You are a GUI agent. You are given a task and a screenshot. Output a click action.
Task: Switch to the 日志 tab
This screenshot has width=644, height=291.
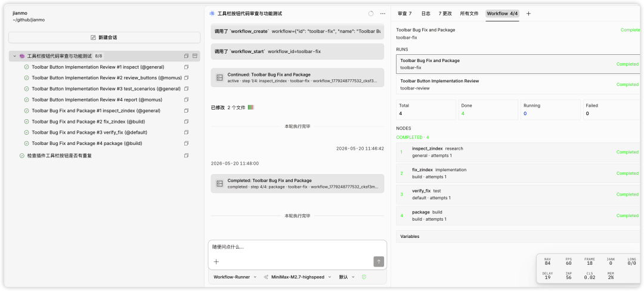coord(426,14)
